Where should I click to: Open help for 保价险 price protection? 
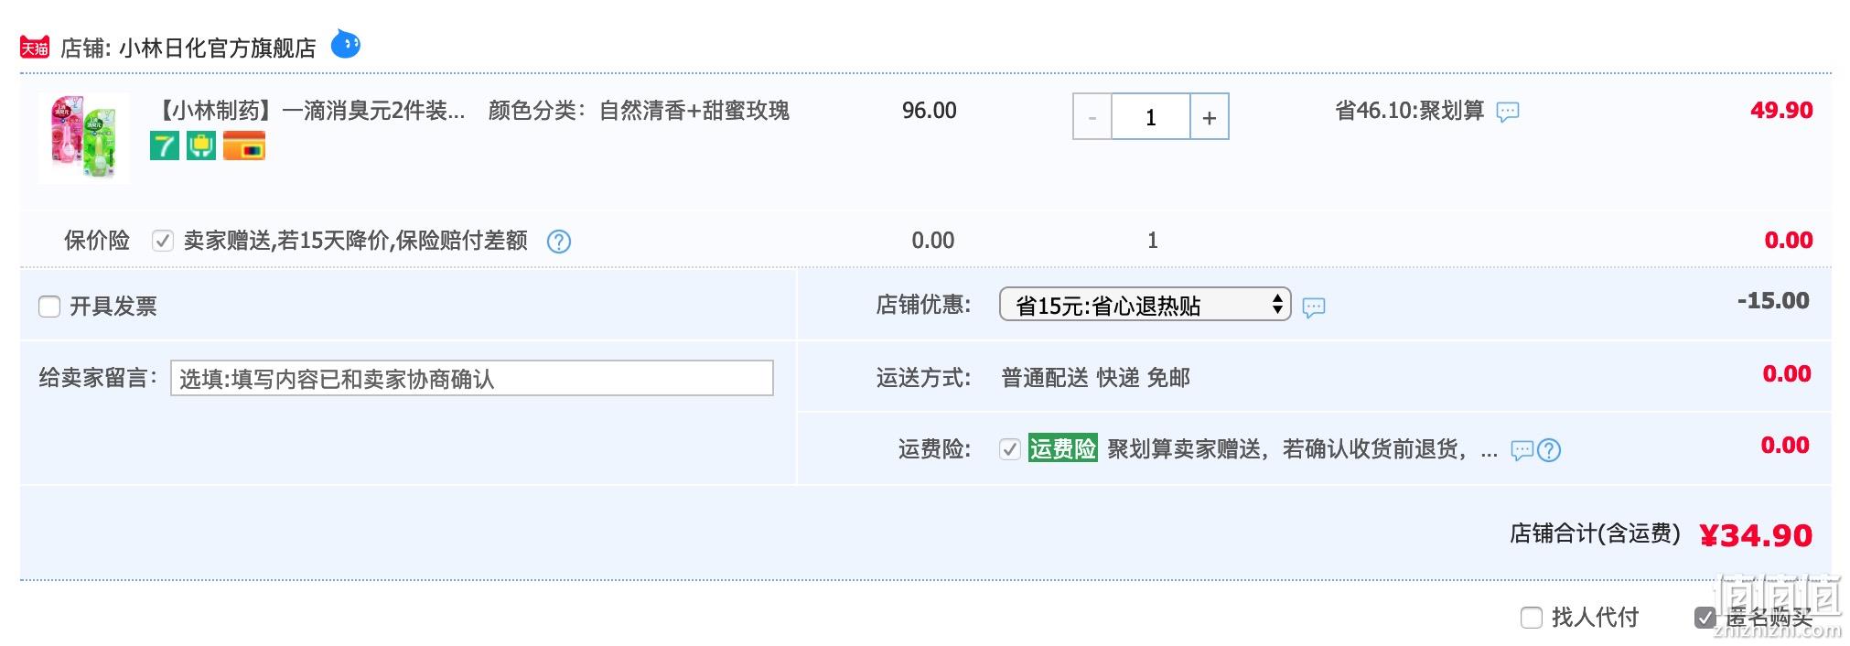click(x=559, y=242)
